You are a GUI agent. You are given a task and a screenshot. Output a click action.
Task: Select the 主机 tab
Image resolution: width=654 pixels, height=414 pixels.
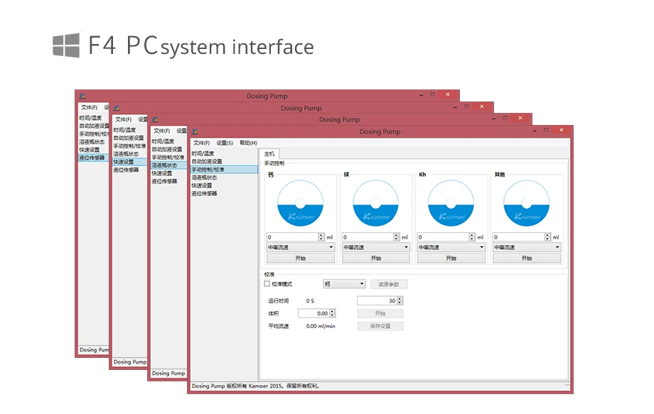pos(269,153)
